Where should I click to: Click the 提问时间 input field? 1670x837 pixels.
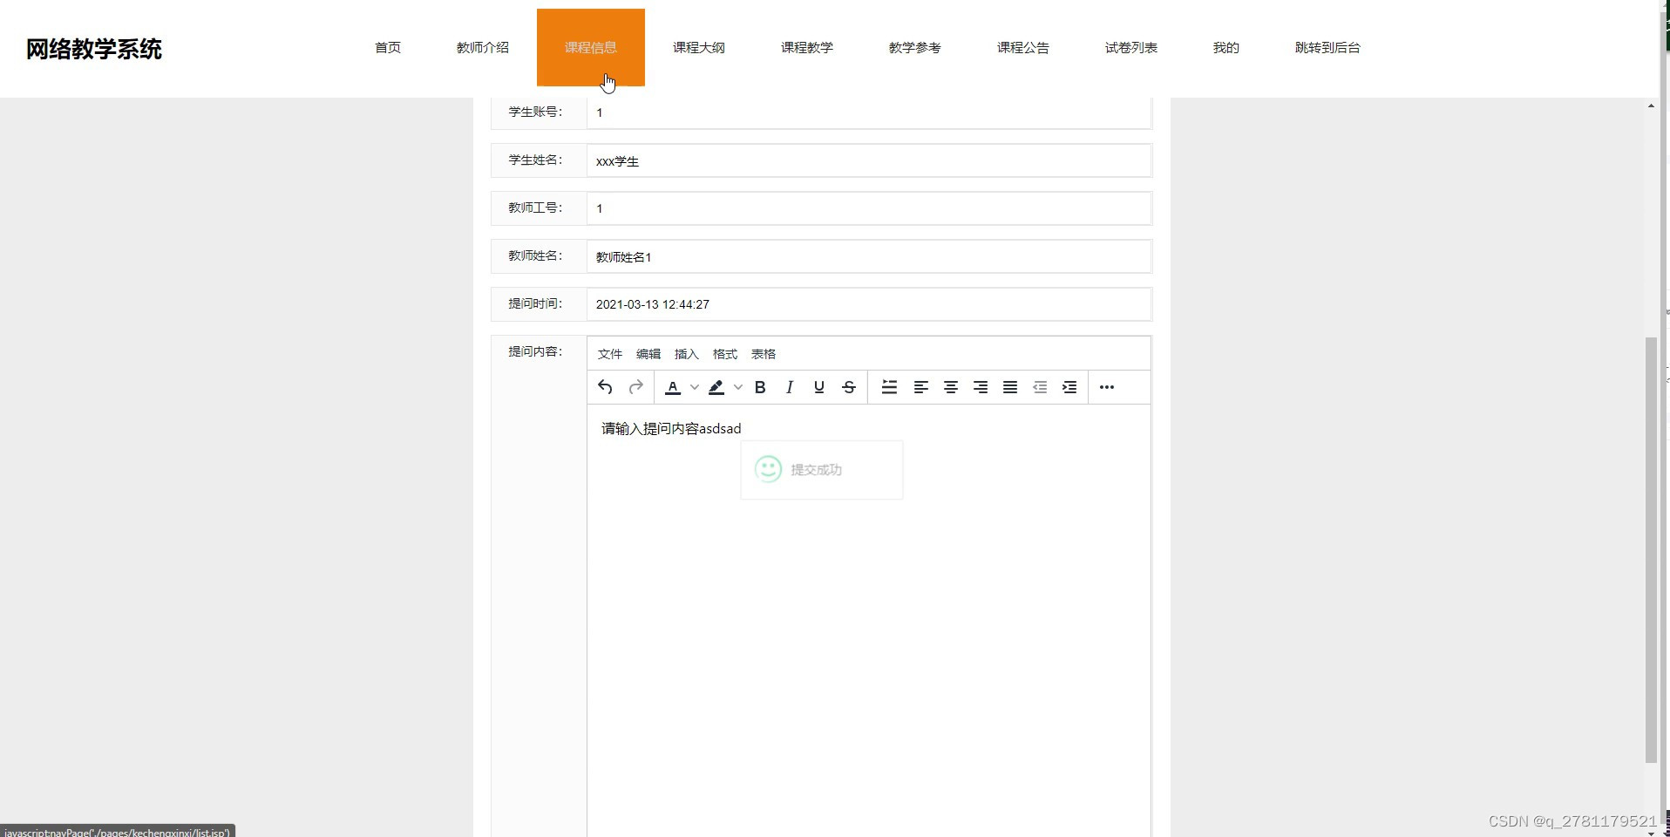[869, 304]
